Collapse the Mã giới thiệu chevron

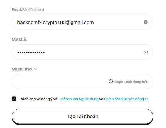click(x=36, y=69)
